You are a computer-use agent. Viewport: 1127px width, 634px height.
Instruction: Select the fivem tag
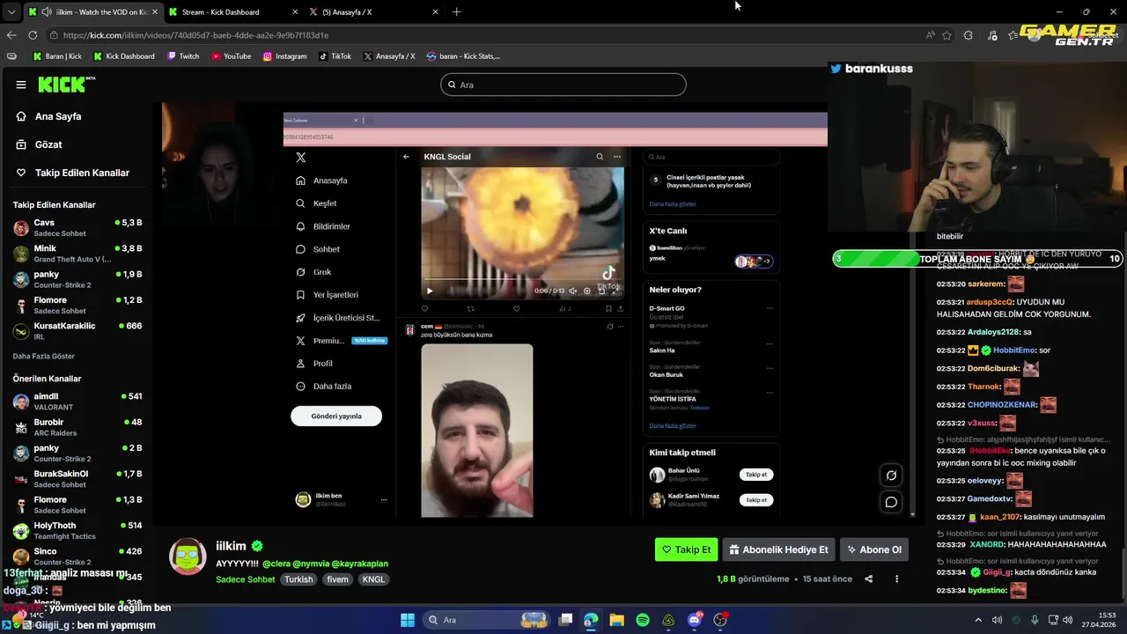pos(338,579)
